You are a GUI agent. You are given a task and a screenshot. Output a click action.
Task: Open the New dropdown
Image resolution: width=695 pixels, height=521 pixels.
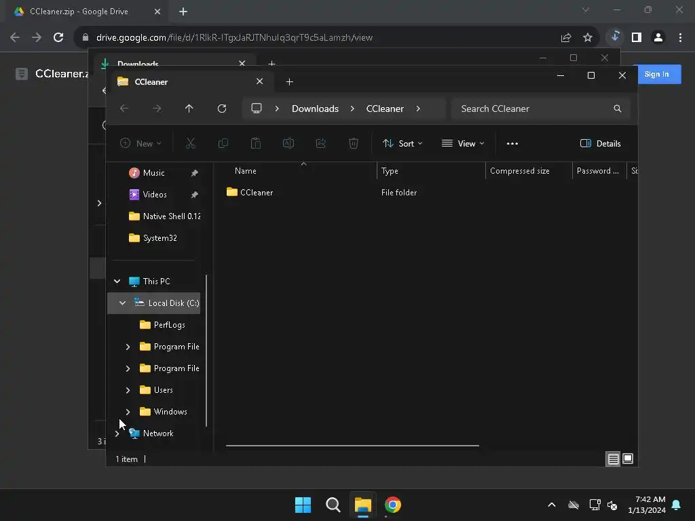140,144
